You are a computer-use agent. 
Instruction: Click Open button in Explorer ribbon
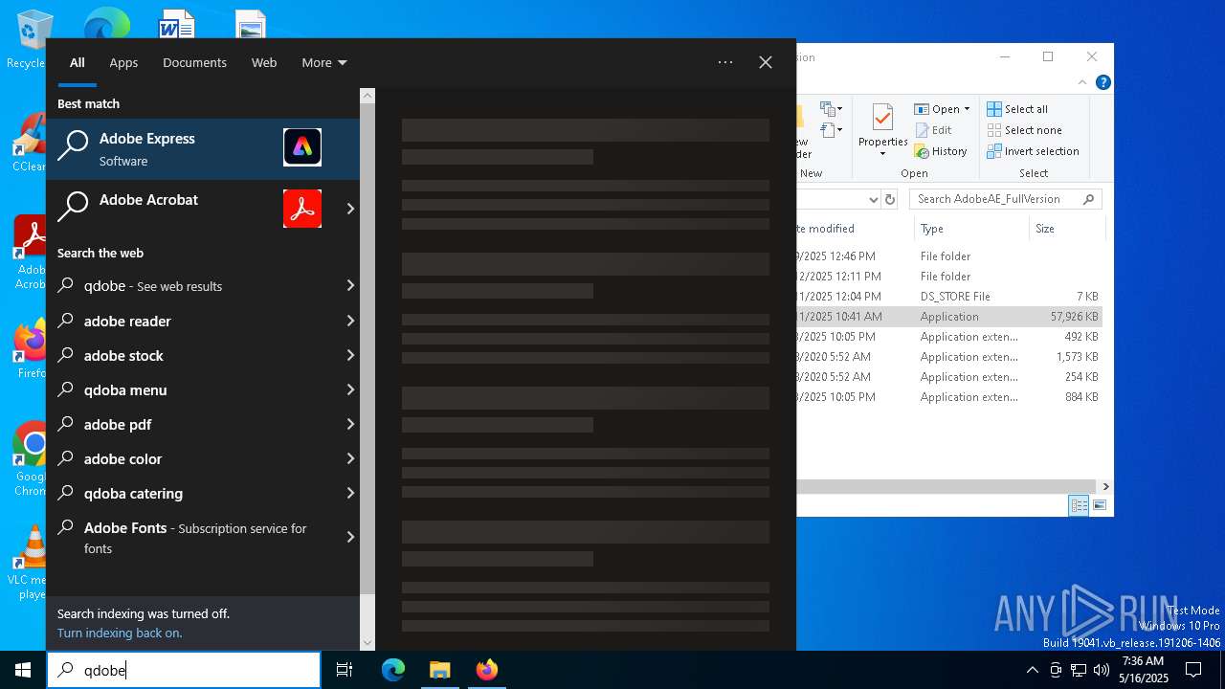(937, 109)
